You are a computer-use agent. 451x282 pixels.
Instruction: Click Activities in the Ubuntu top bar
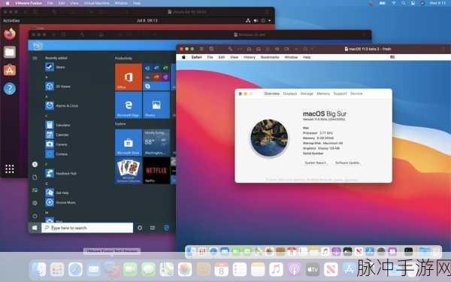click(11, 21)
